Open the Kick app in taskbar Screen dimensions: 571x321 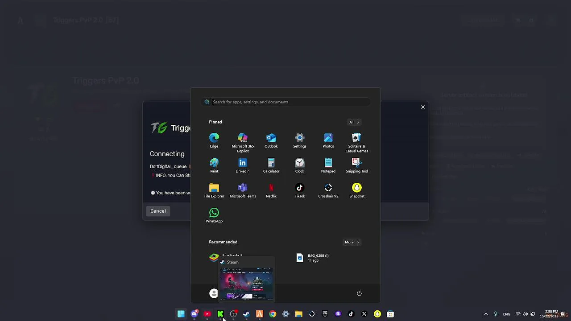220,314
